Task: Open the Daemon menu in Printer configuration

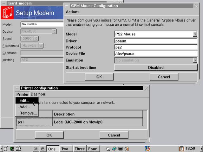Action: pyautogui.click(x=38, y=94)
